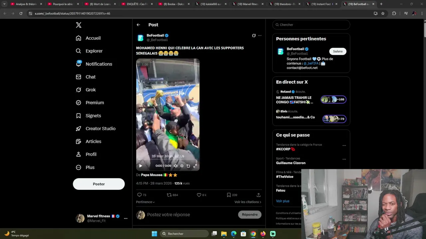Click the picture-in-picture video icon
Viewport: 426px width, 239px height.
188,166
